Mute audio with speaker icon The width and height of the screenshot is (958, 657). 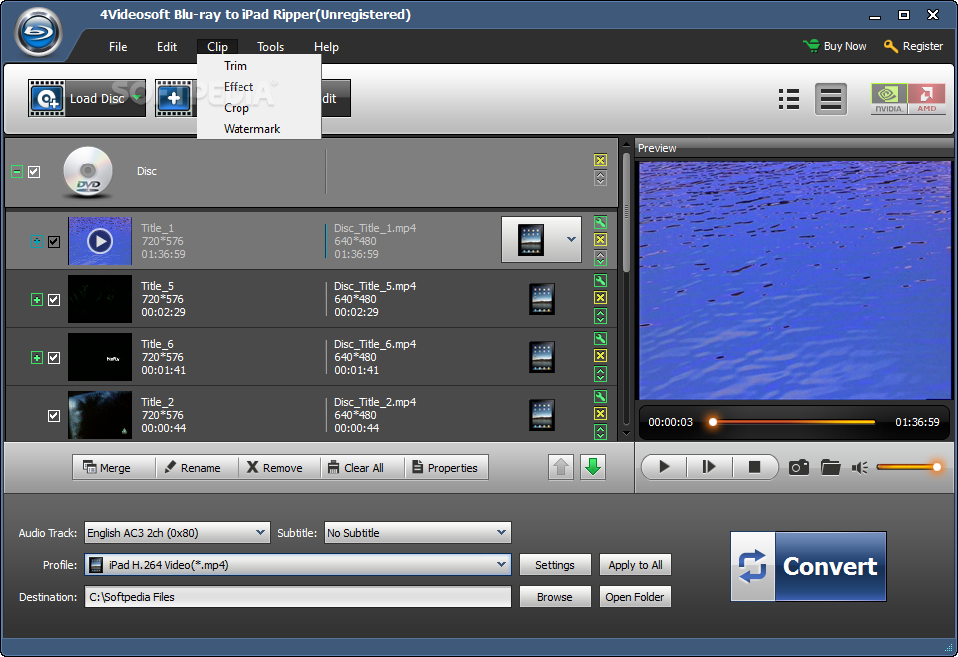pos(860,468)
